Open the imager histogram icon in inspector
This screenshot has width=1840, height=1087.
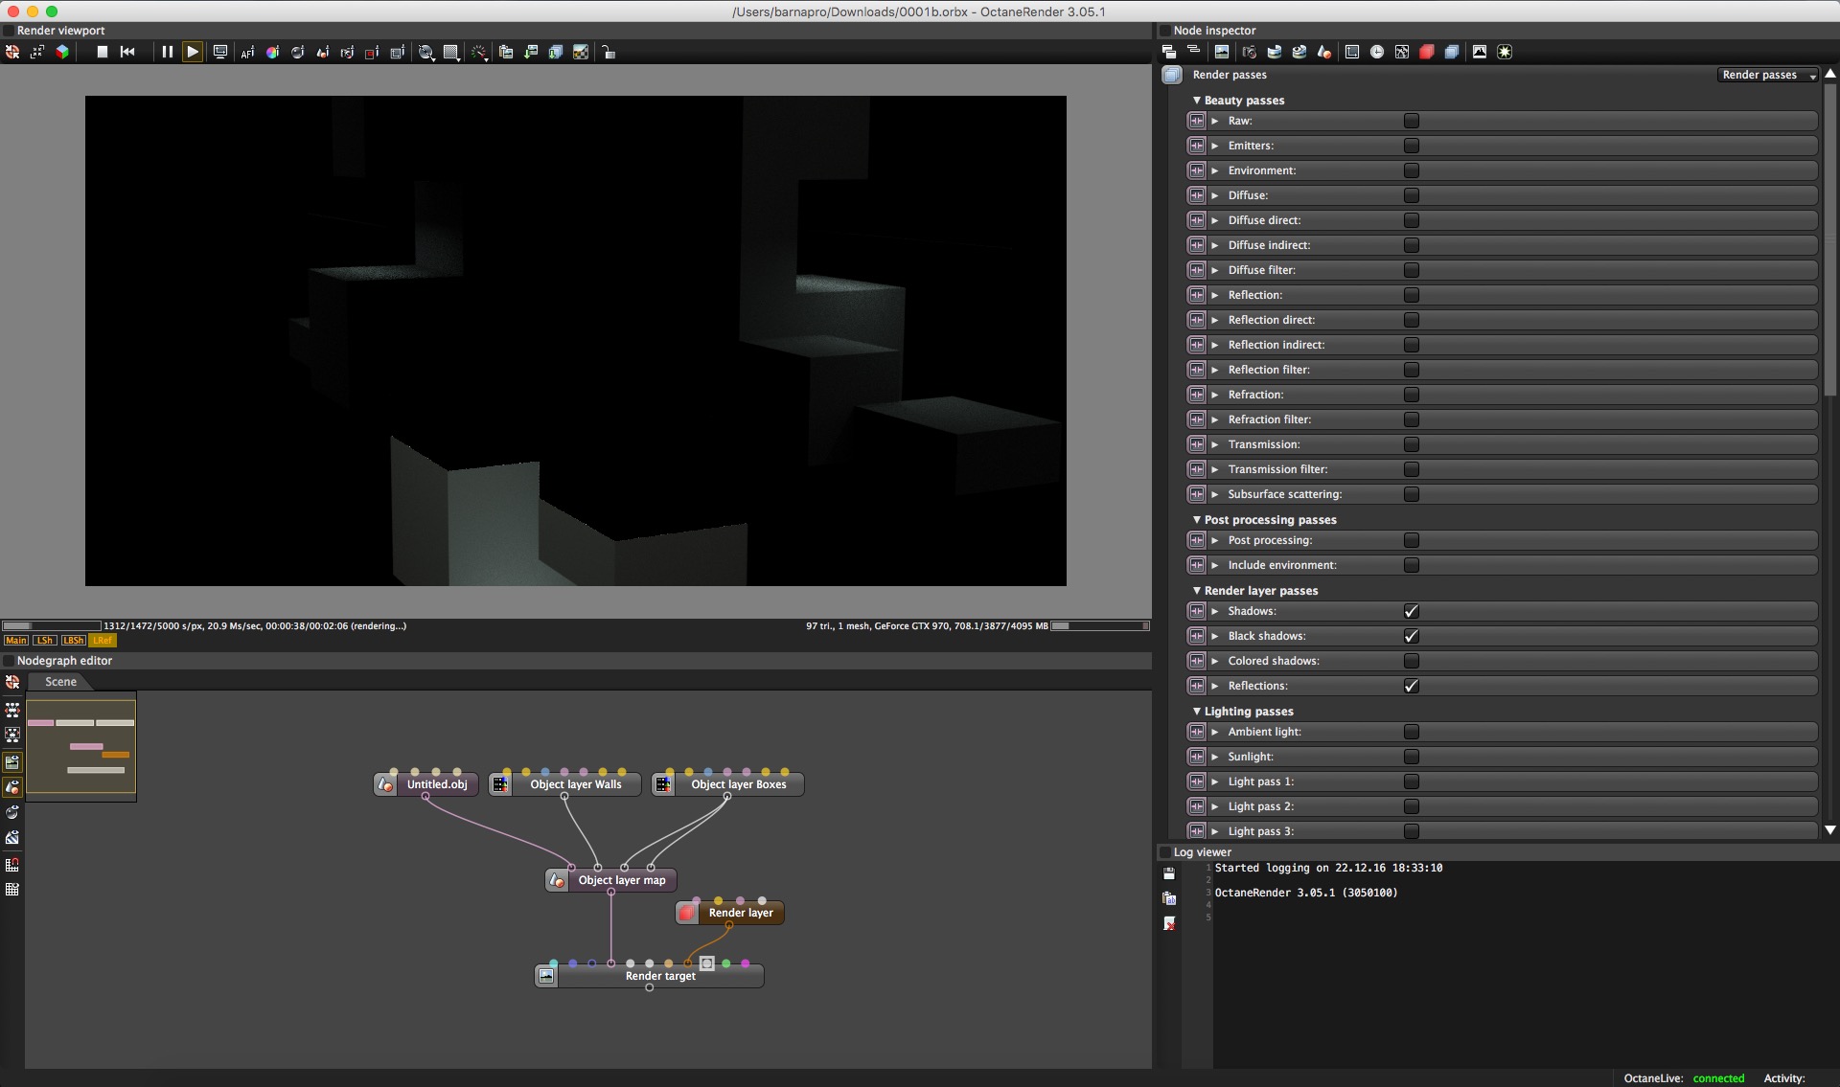(1480, 52)
